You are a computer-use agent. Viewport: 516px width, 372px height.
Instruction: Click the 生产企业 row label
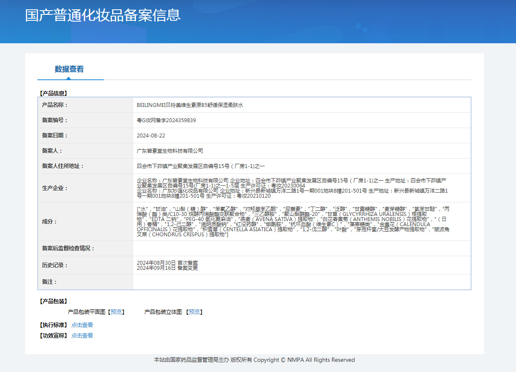coord(55,188)
